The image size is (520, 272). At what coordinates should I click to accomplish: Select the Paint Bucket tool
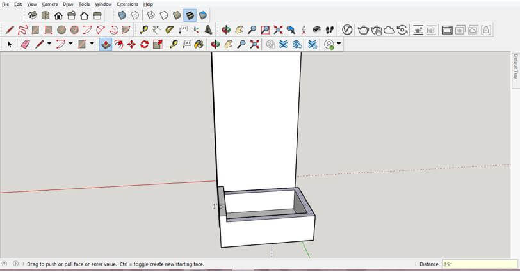click(199, 44)
